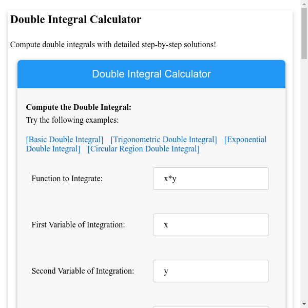Load the Trigonometric Double Integral example

pos(164,140)
